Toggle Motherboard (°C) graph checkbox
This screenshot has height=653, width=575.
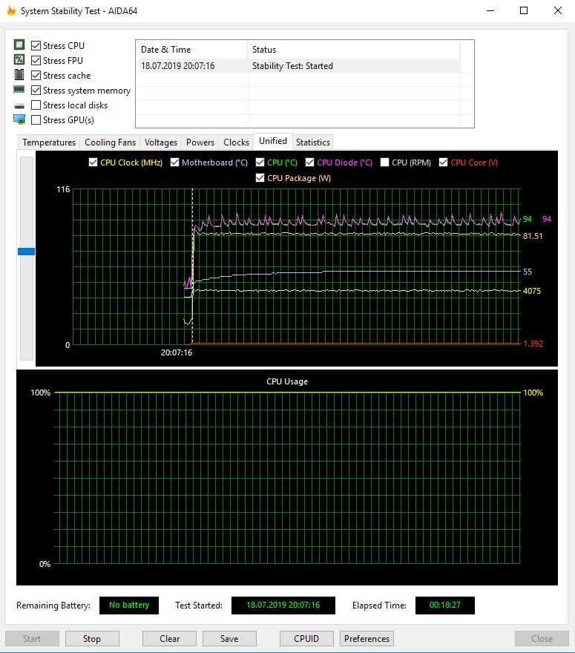click(x=175, y=163)
